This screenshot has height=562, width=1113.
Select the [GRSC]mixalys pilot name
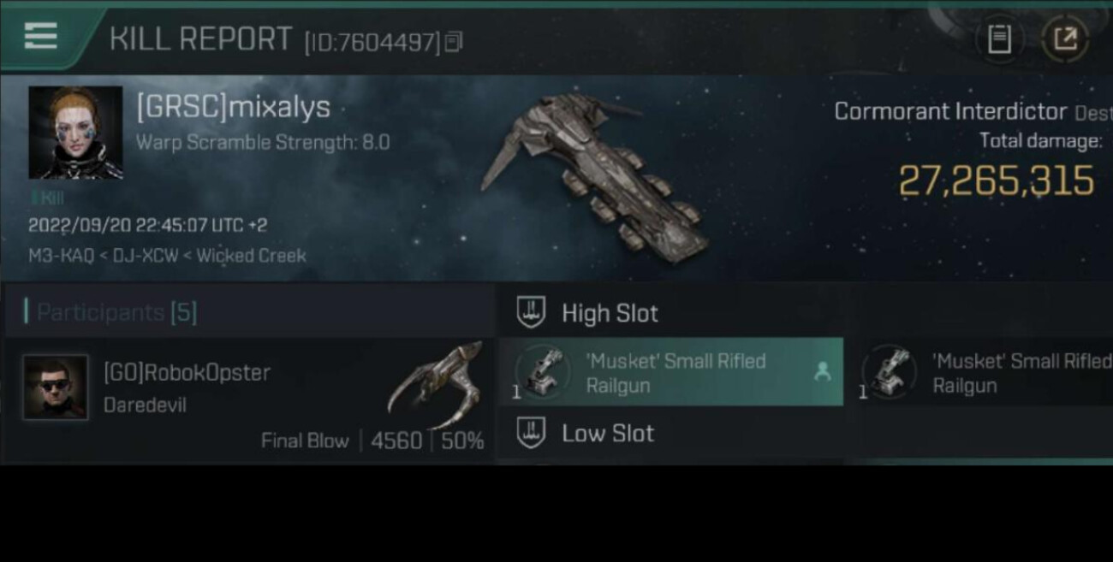233,108
